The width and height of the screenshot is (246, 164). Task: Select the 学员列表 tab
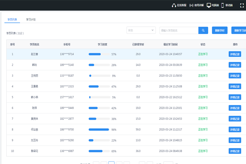coord(13,19)
